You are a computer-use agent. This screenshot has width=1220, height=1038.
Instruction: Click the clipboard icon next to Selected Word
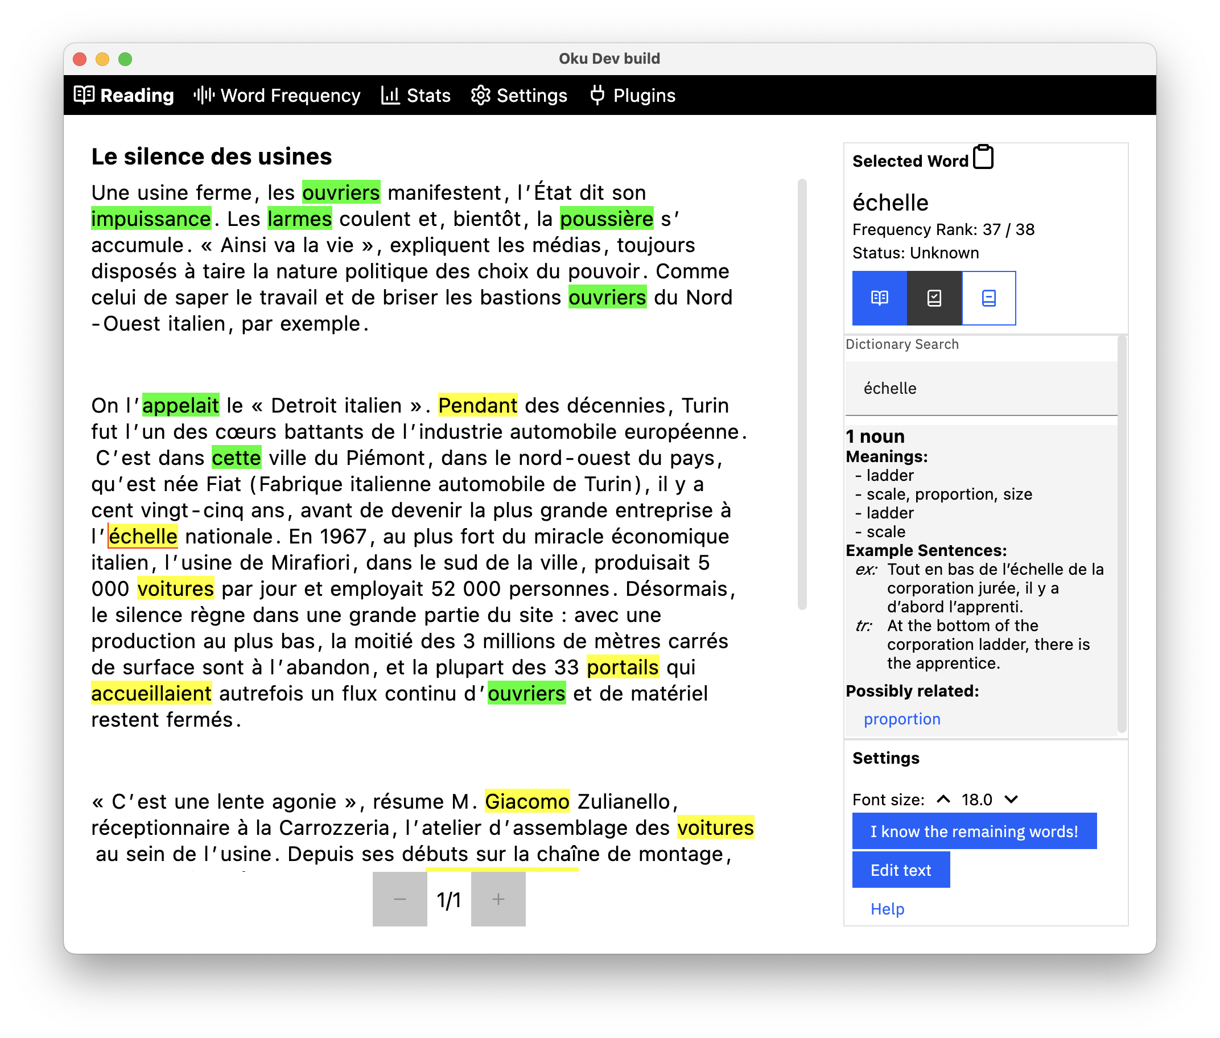[x=983, y=158]
